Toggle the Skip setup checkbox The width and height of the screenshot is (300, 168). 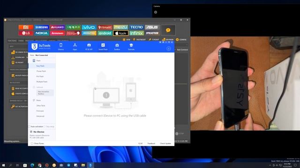45,126
